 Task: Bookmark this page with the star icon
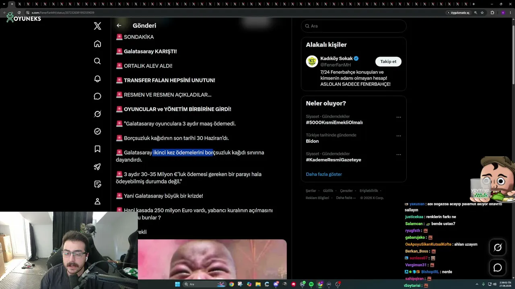click(x=482, y=12)
